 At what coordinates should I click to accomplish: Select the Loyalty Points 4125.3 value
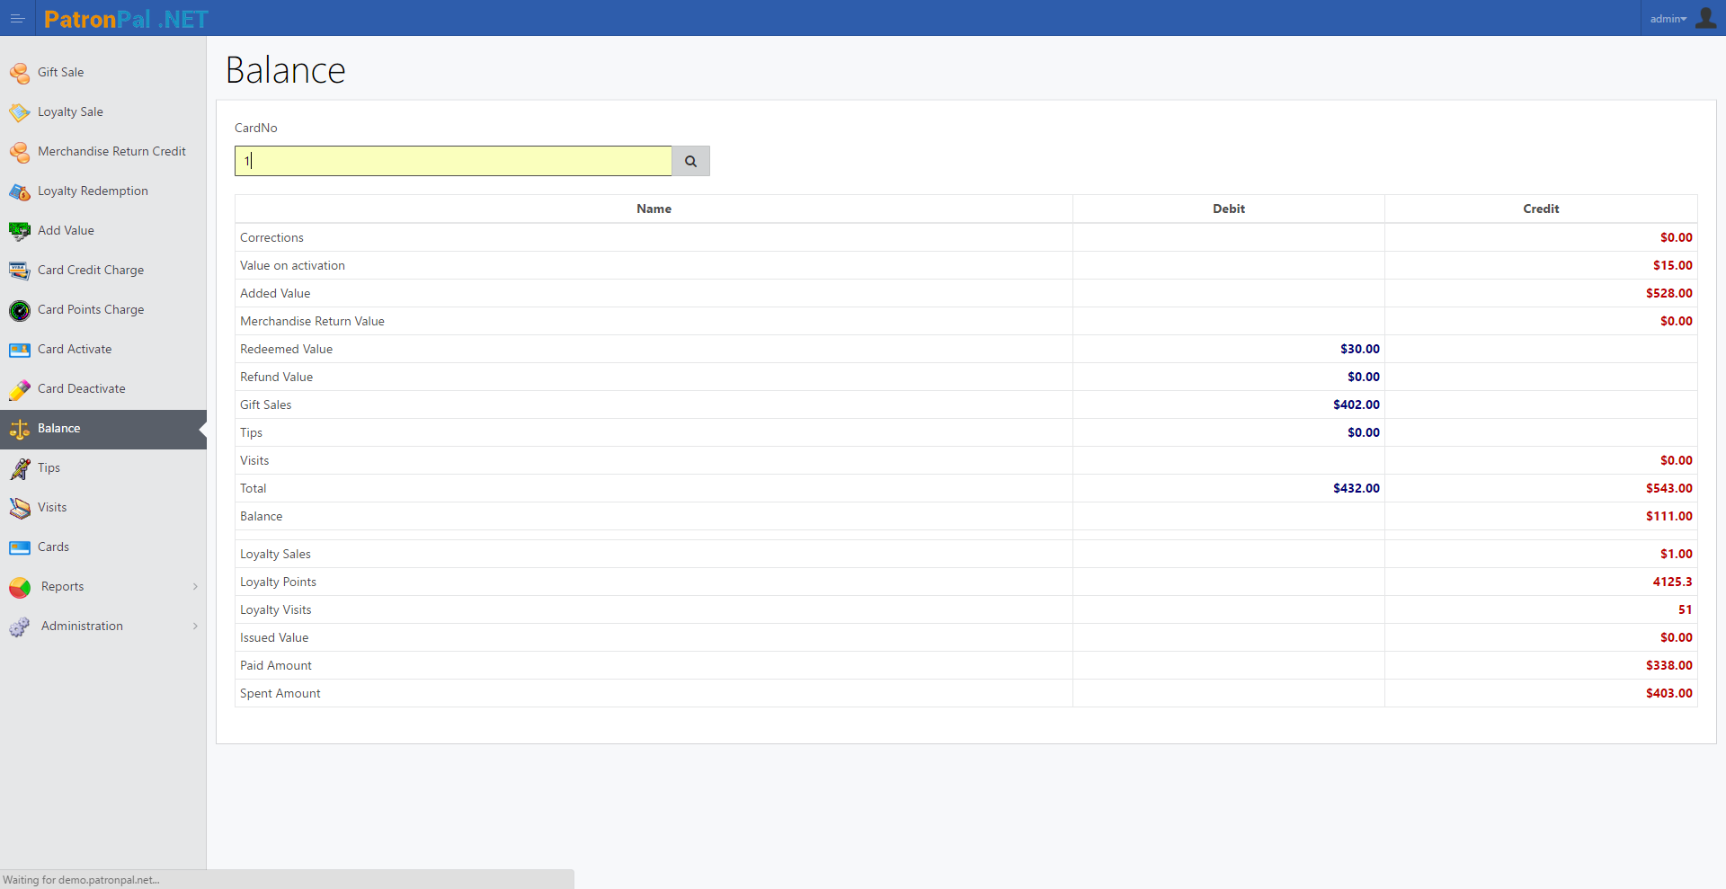(1672, 582)
